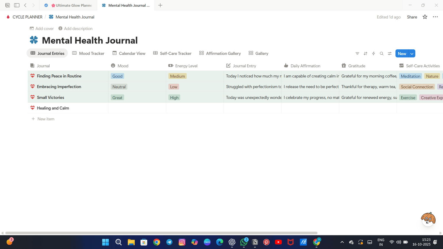Open the sort icon in database toolbar
443x249 pixels.
coord(365,53)
